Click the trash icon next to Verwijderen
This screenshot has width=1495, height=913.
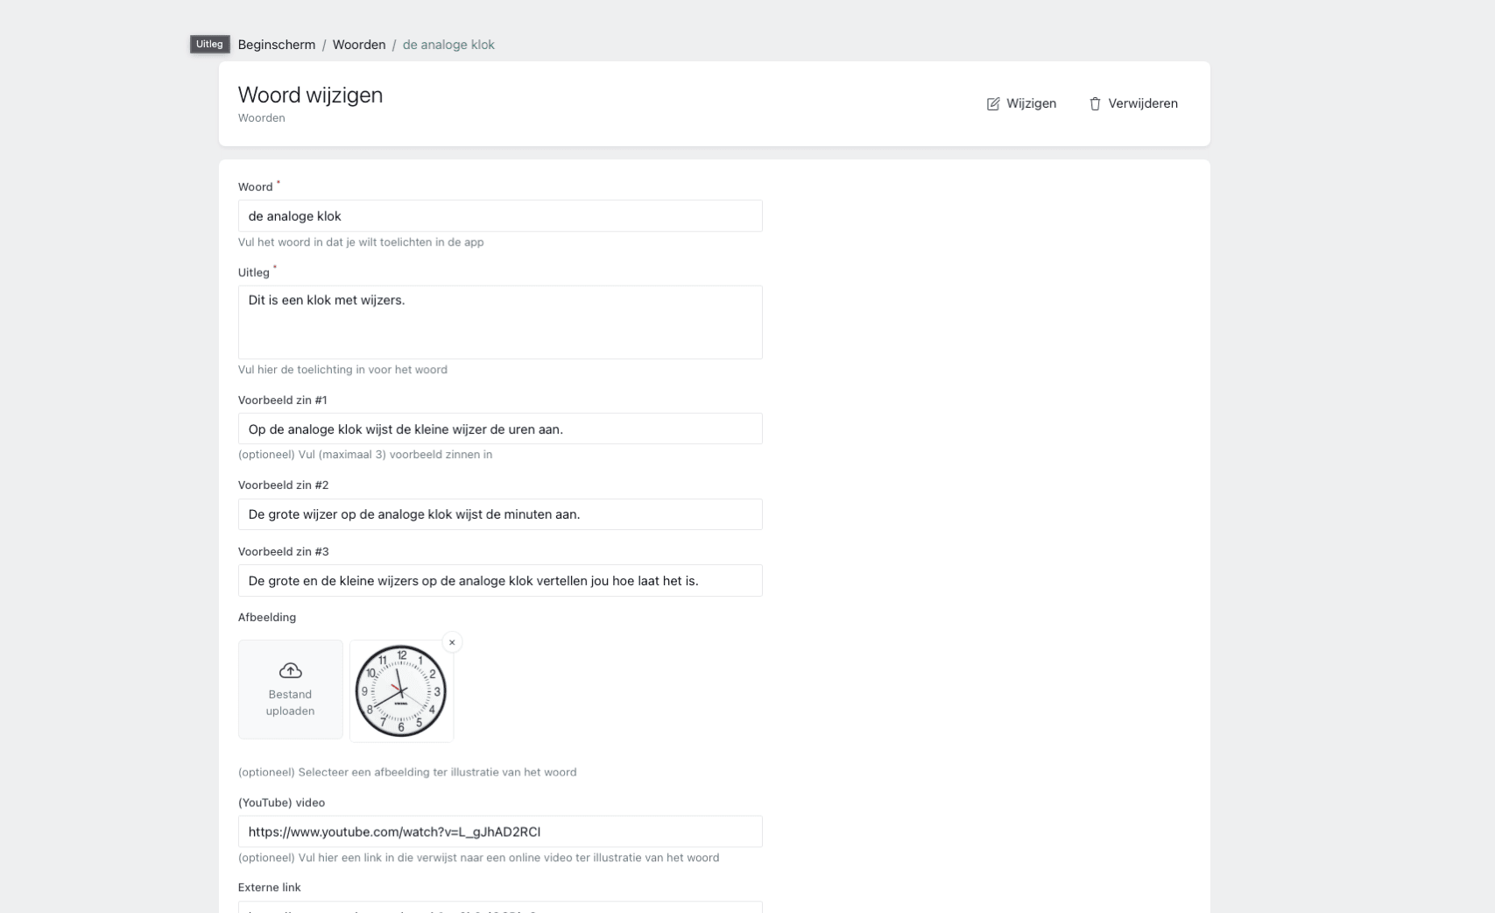(x=1094, y=103)
